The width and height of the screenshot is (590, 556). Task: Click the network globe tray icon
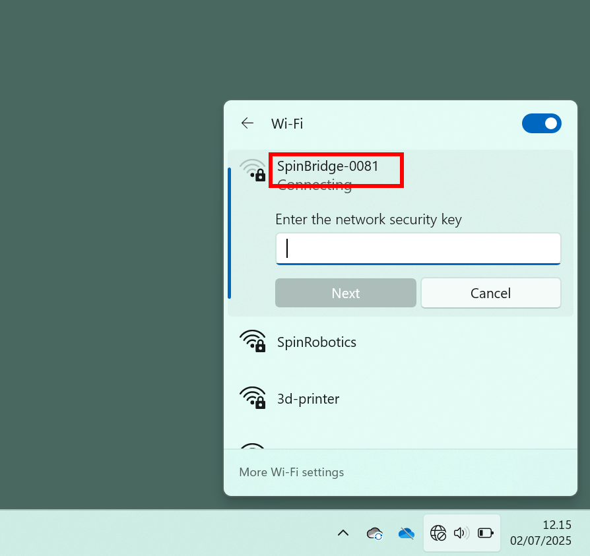click(x=438, y=533)
